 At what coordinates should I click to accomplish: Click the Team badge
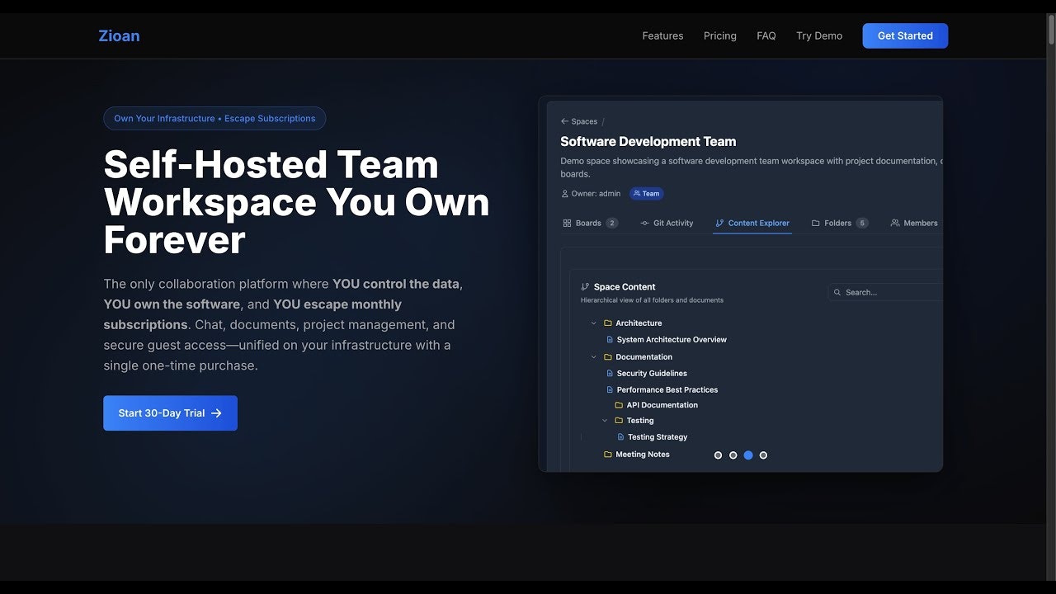pyautogui.click(x=647, y=194)
